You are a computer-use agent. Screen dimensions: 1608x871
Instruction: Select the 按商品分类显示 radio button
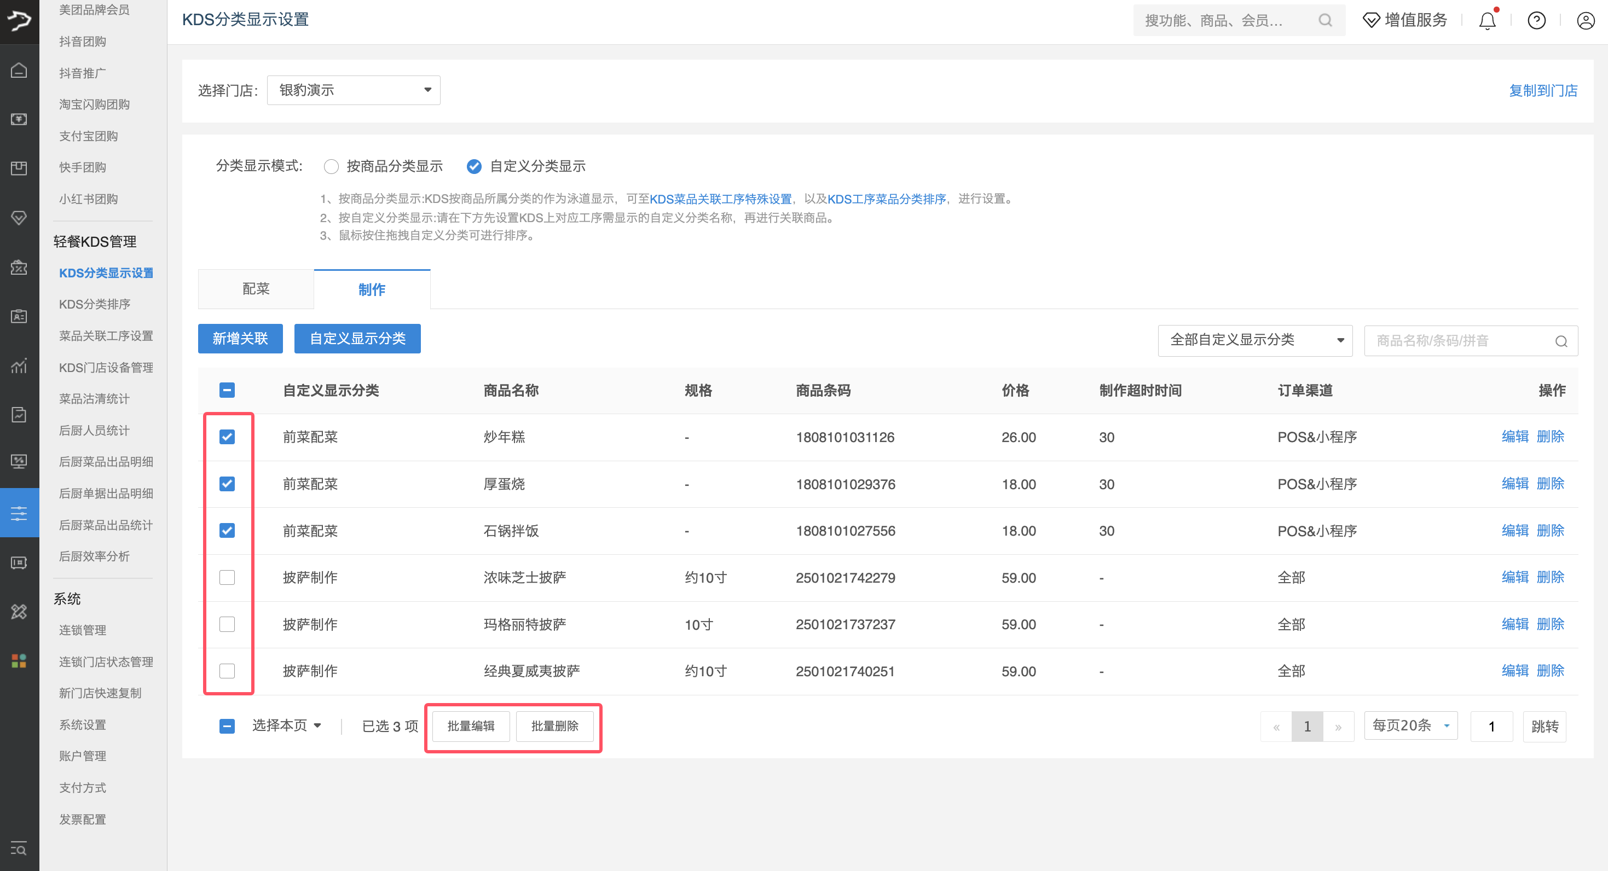click(332, 166)
